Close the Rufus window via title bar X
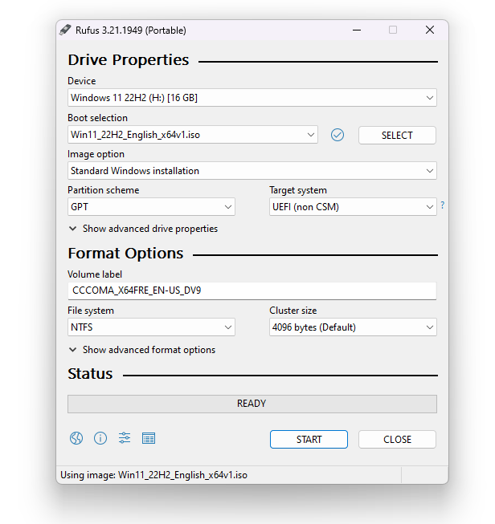Image resolution: width=495 pixels, height=524 pixels. tap(430, 30)
